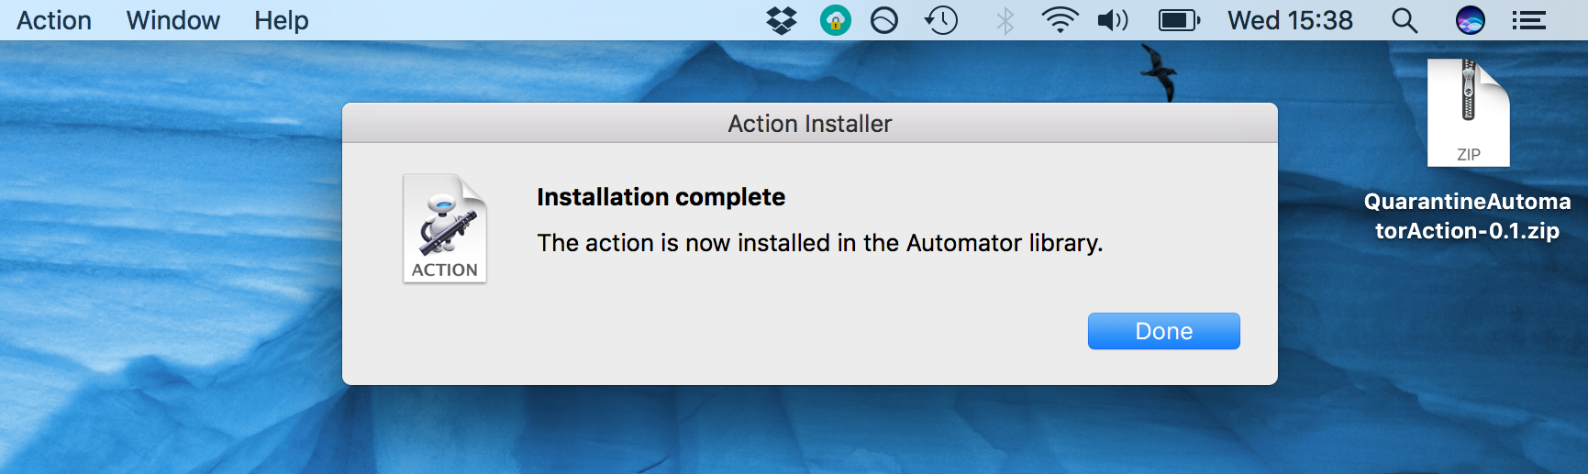This screenshot has height=474, width=1588.
Task: Click the Automator ACTION file icon
Action: [x=445, y=228]
